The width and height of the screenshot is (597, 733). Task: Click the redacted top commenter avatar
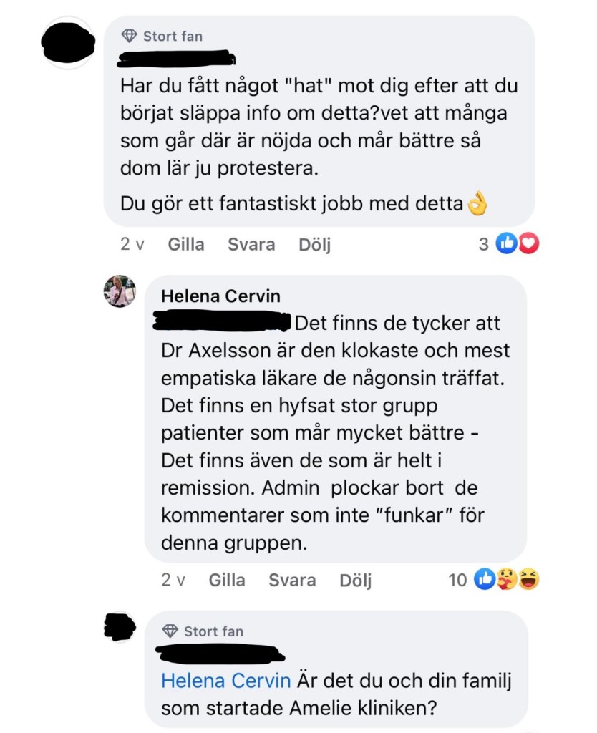click(x=69, y=43)
